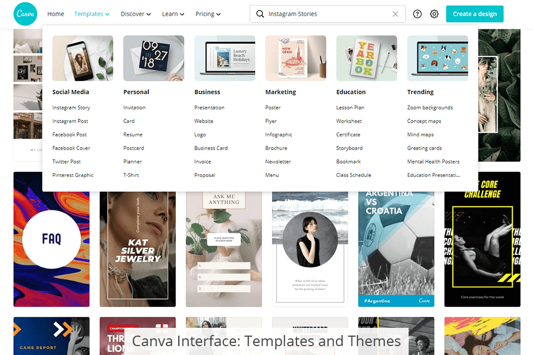Click the search magnifier icon
Viewport: 533px width, 355px height.
click(260, 14)
